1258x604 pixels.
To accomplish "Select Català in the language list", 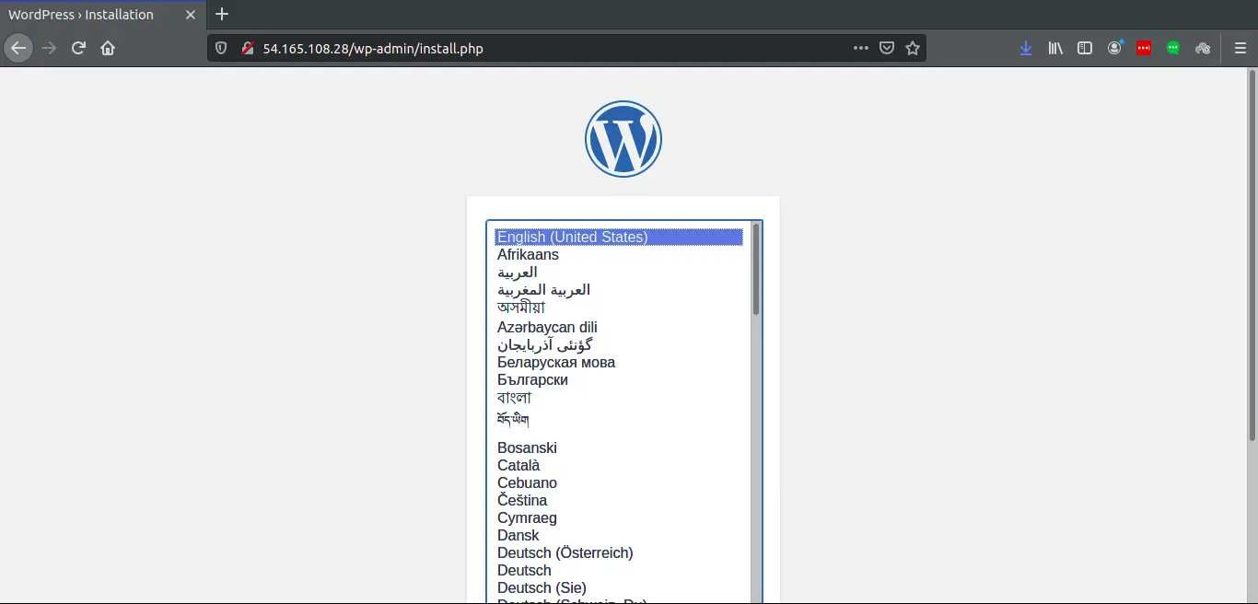I will click(x=518, y=465).
